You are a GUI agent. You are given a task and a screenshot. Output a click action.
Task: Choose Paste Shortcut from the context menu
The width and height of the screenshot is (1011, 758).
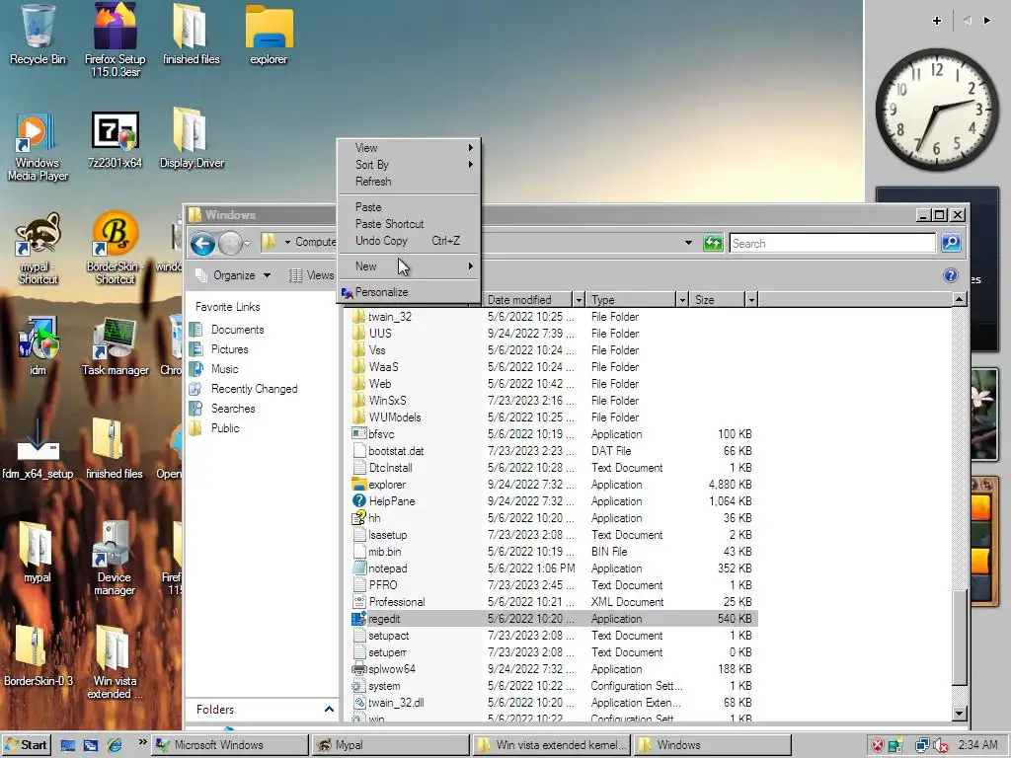point(409,224)
